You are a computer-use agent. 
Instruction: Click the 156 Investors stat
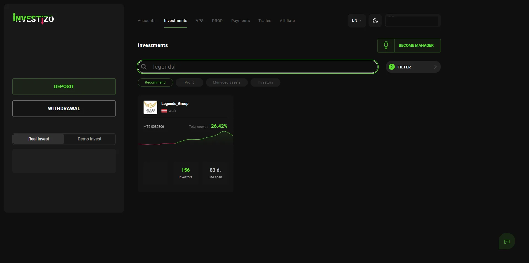[185, 173]
